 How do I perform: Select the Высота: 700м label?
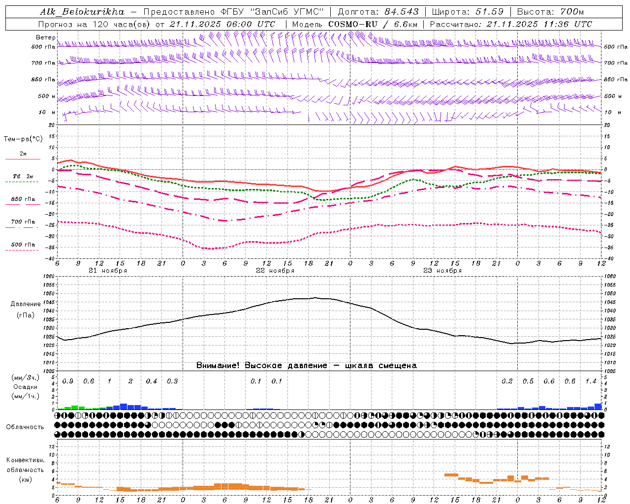pyautogui.click(x=551, y=12)
